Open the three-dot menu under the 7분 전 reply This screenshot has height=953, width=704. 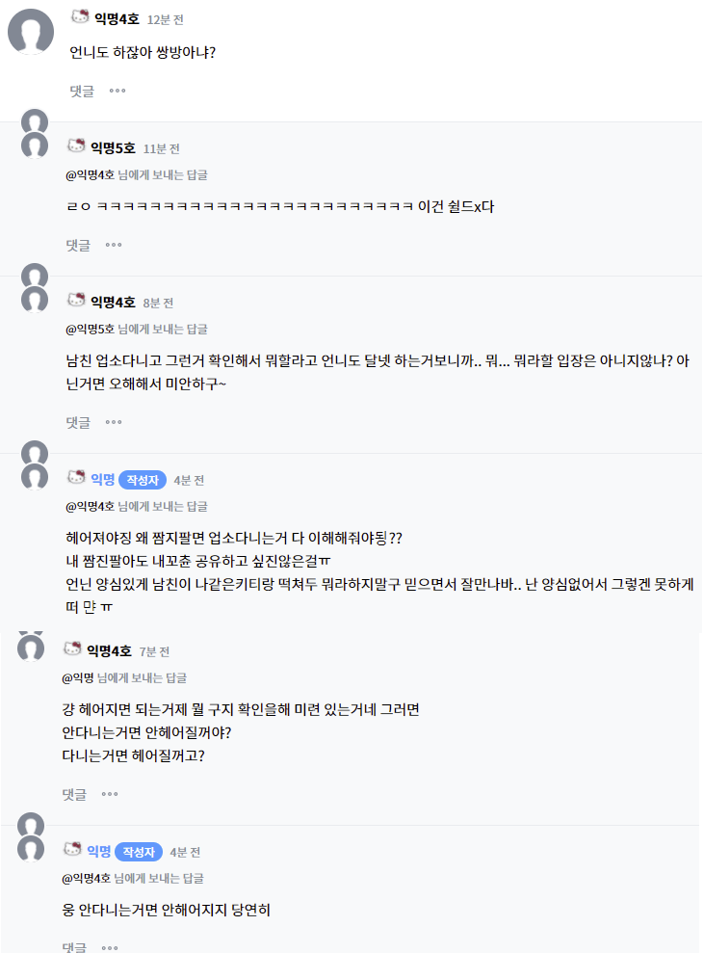(x=110, y=794)
